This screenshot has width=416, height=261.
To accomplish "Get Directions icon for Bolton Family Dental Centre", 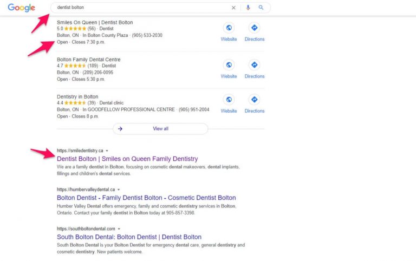I will 255,65.
